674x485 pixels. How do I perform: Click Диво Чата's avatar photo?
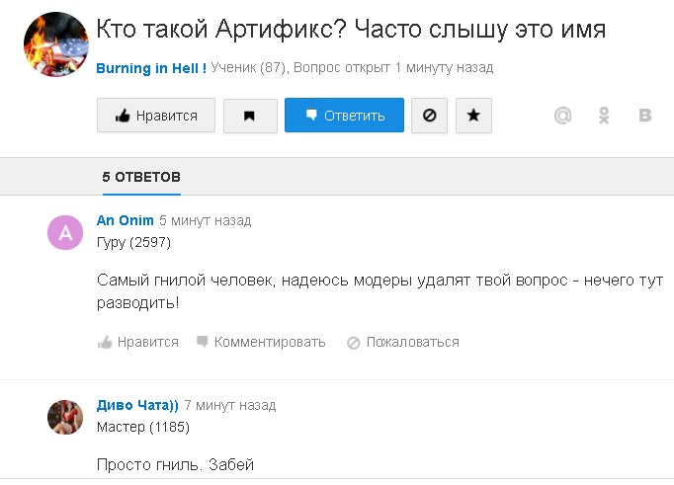(x=65, y=417)
